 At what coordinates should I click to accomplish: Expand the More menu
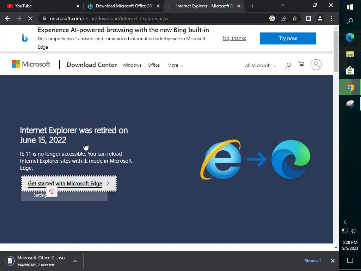(x=176, y=65)
